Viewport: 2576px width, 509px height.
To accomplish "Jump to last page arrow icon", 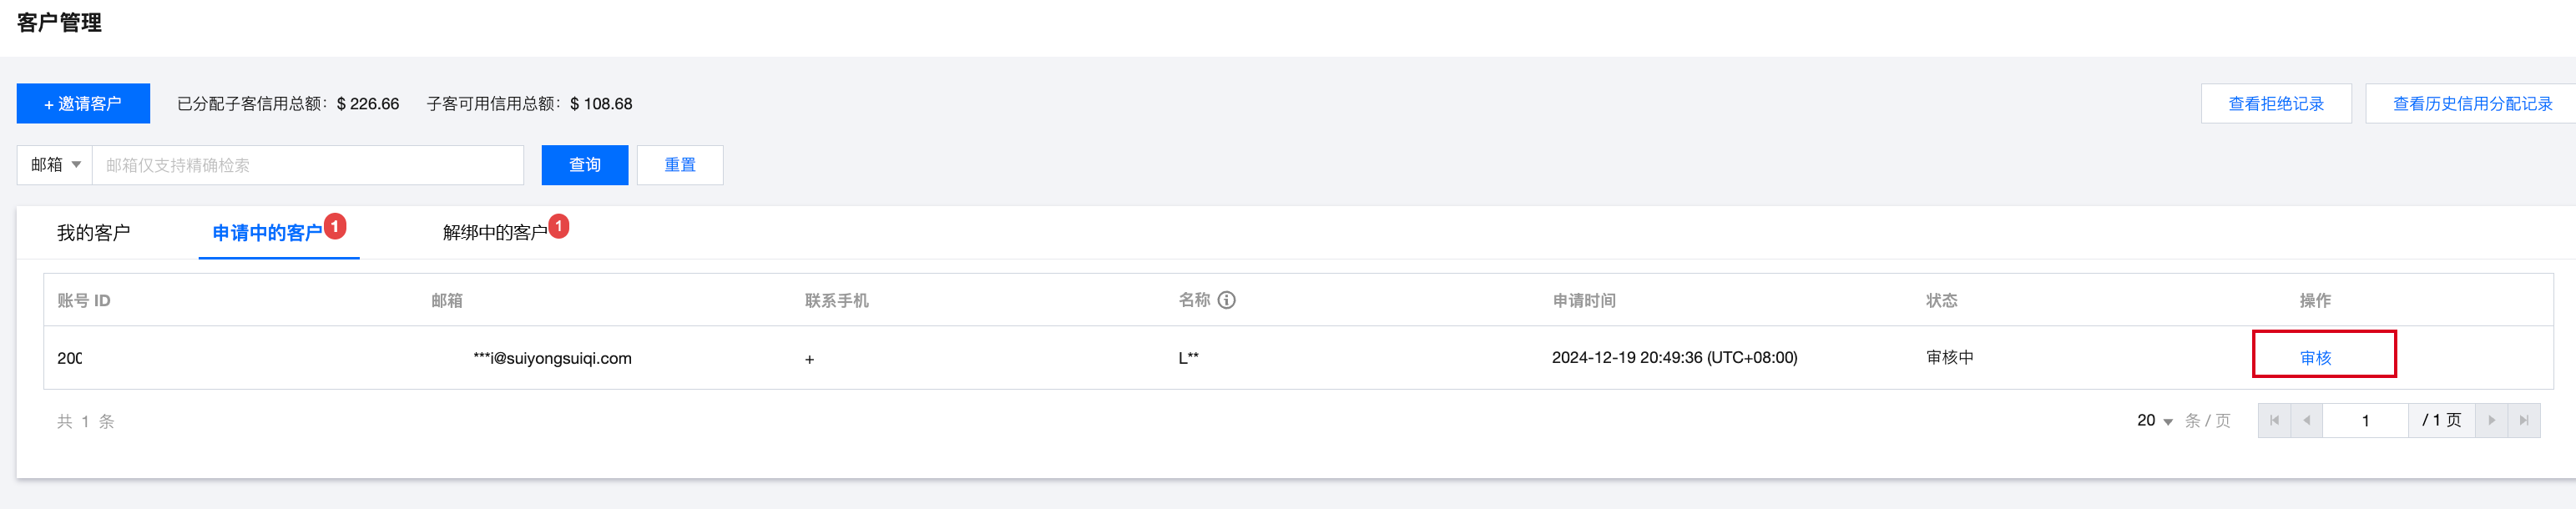I will tap(2523, 421).
